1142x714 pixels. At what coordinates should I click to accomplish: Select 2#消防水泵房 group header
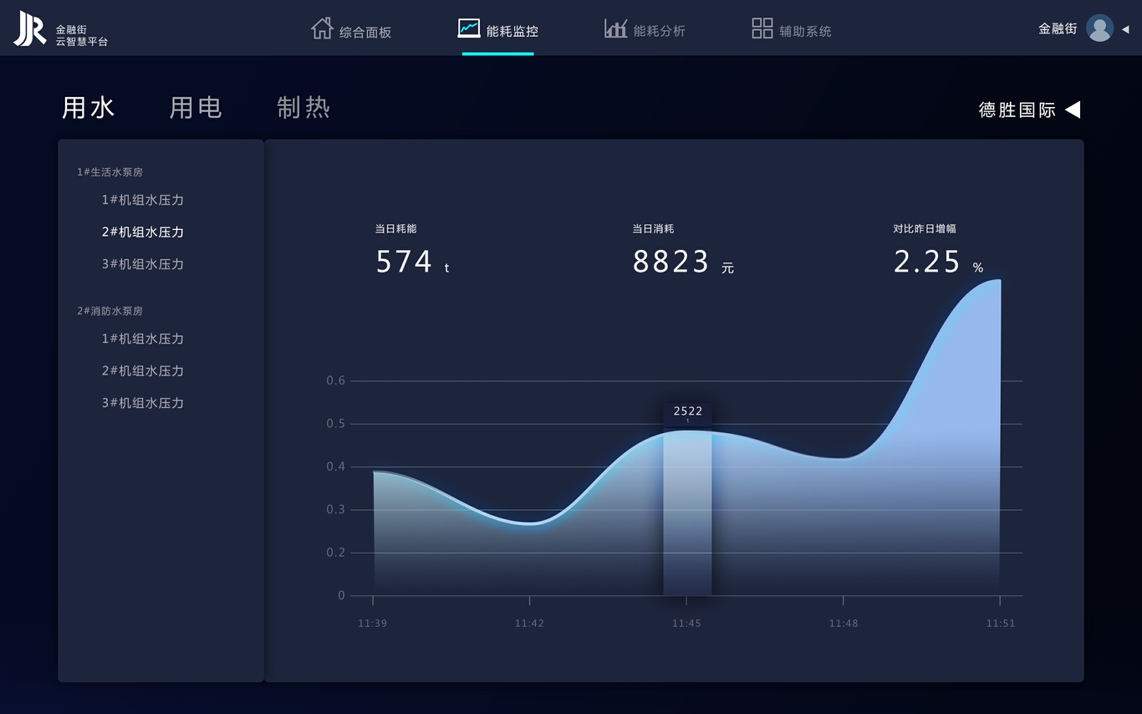(110, 311)
